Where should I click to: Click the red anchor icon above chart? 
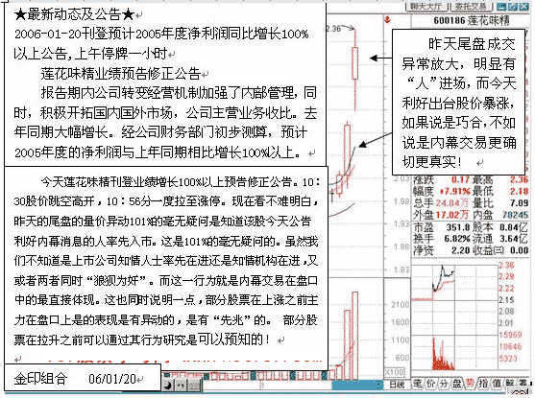tap(387, 20)
